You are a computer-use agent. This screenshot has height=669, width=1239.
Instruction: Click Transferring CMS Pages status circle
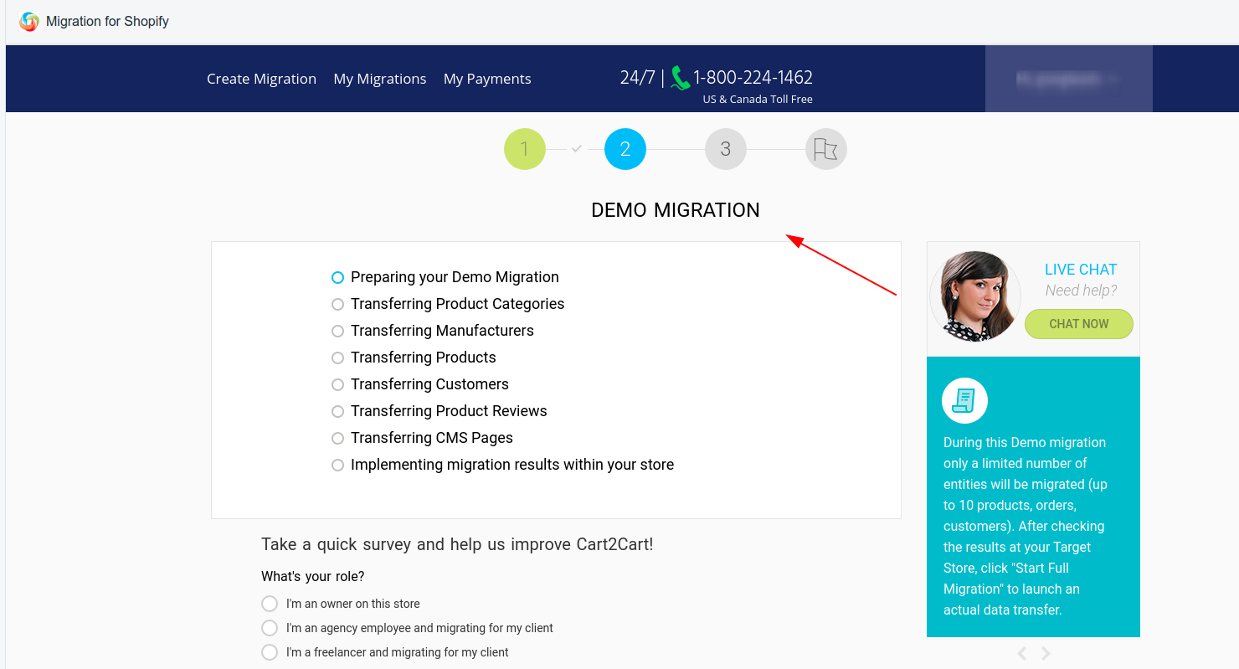click(338, 438)
